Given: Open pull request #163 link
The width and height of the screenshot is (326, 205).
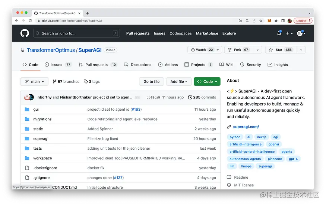Looking at the screenshot, I should tap(136, 110).
